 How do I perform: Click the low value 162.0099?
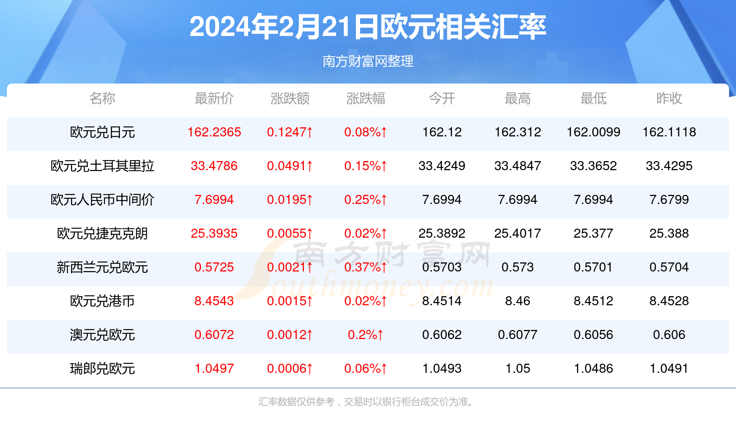click(594, 132)
